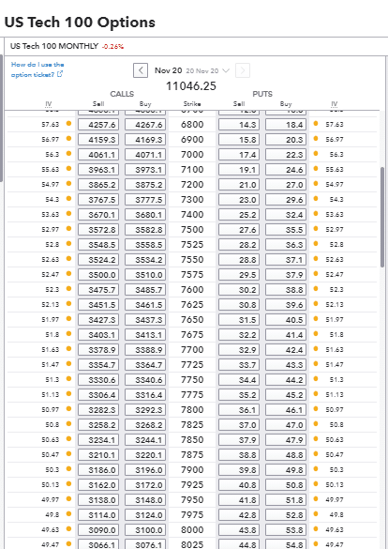Sell the 7700 put at 32.9

239,350
